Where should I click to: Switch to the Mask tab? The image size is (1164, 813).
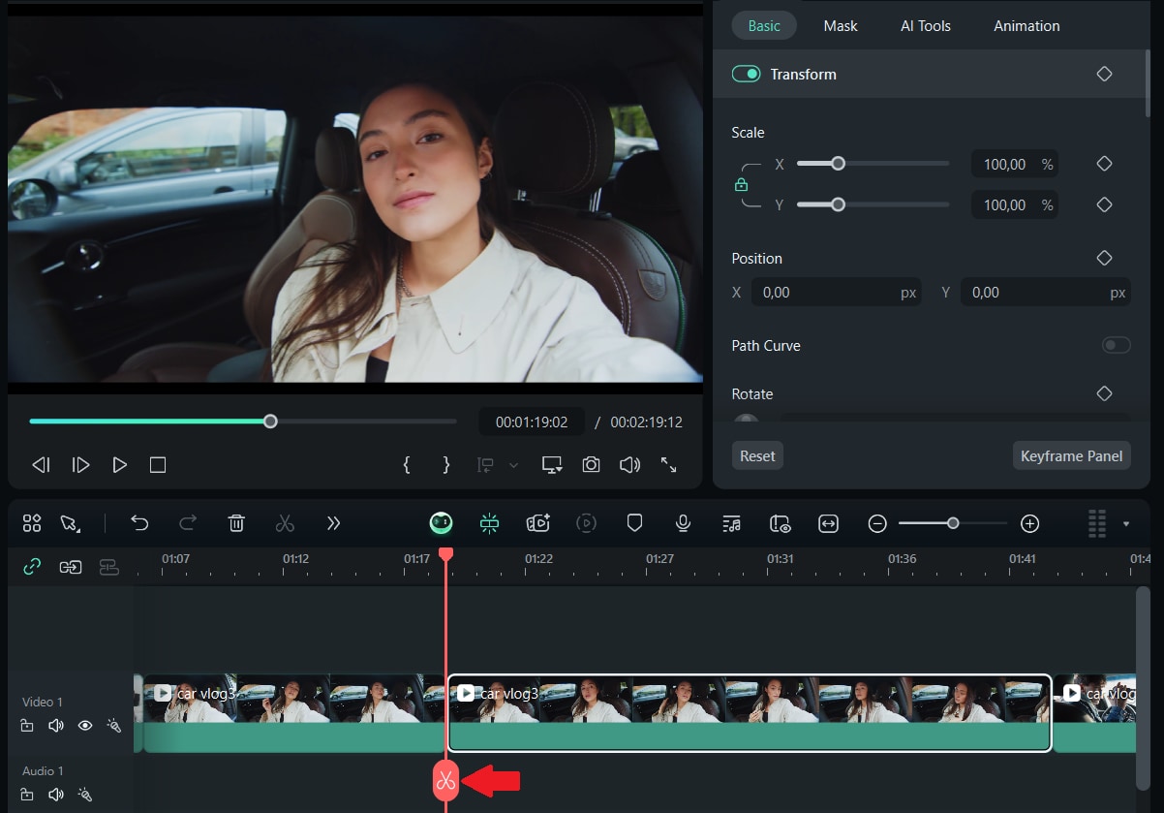(840, 26)
